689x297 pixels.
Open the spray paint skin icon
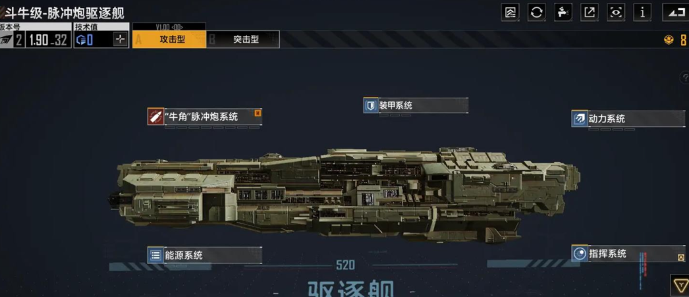tap(563, 13)
